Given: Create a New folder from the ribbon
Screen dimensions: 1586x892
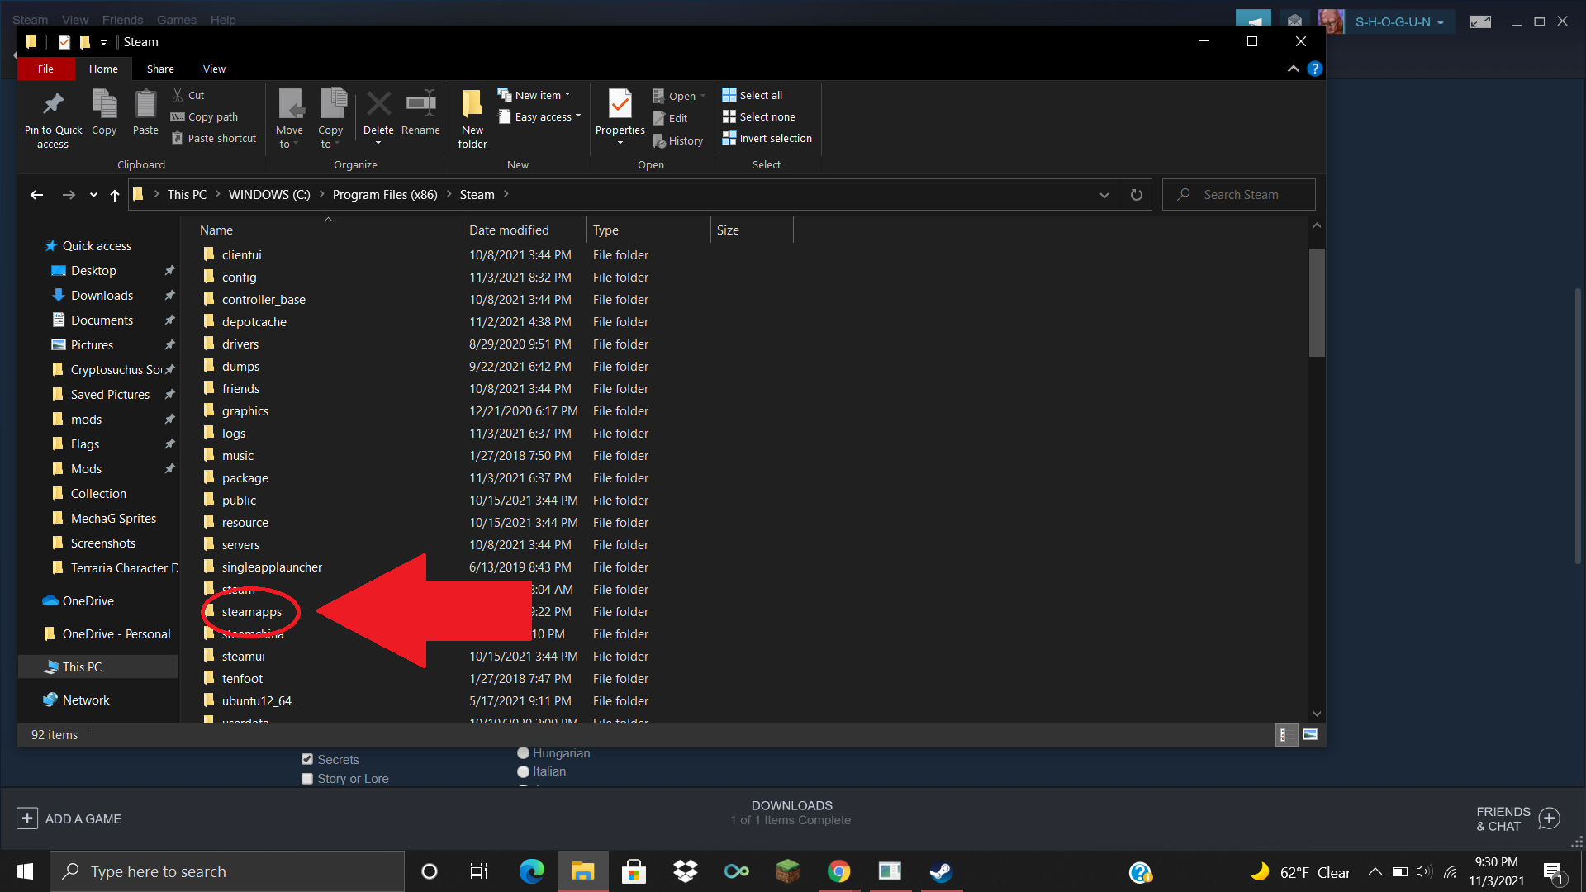Looking at the screenshot, I should pyautogui.click(x=472, y=105).
